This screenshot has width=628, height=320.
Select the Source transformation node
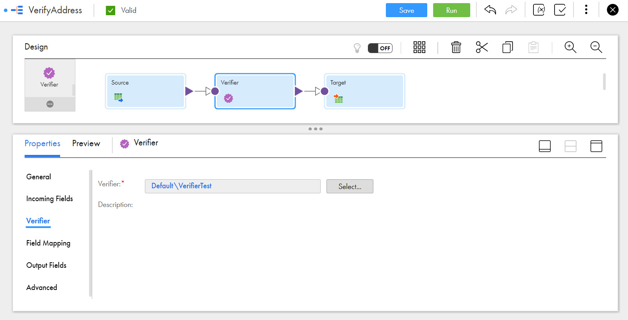coord(145,91)
